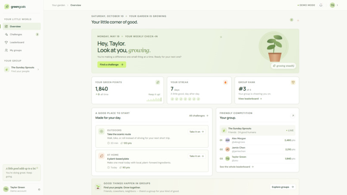347x195 pixels.
Task: Click the At Home leaf challenge icon
Action: (x=101, y=156)
